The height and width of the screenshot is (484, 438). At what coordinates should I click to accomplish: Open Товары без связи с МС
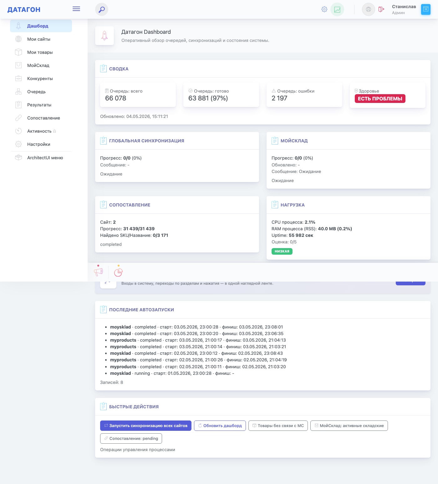(x=278, y=425)
